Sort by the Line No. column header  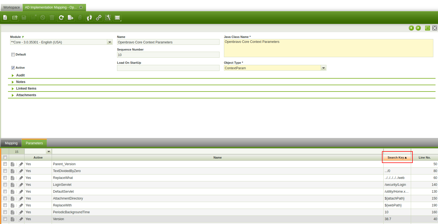[425, 157]
